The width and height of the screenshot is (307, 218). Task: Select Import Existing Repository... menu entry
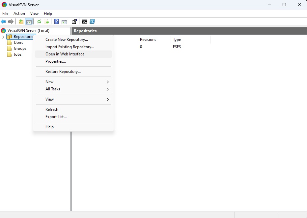[70, 47]
